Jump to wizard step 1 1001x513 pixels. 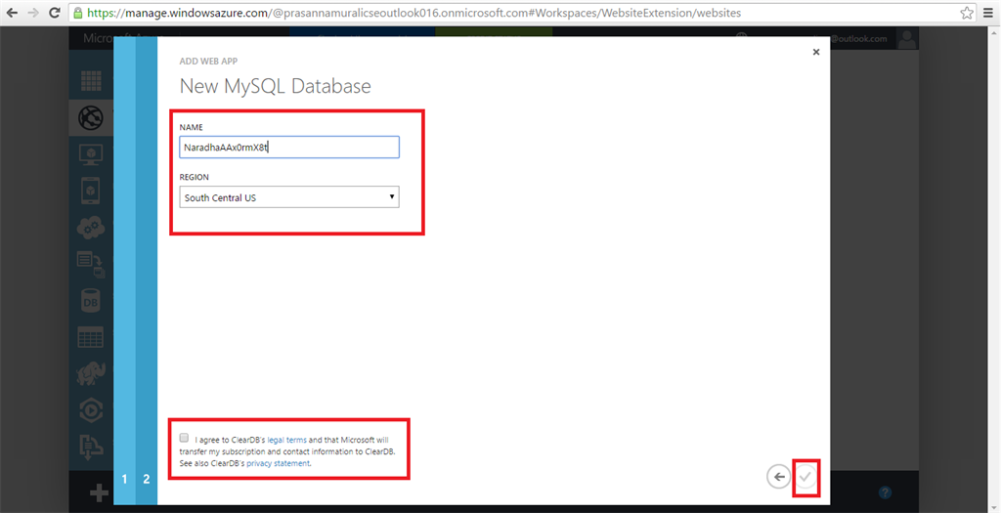click(124, 479)
